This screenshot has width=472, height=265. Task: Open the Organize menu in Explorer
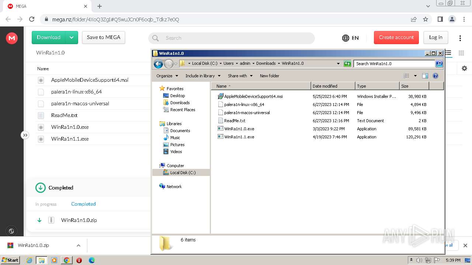point(167,76)
